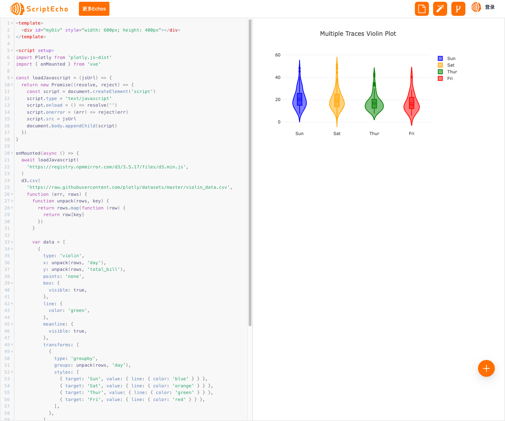The width and height of the screenshot is (505, 421).
Task: Click the blue Sun legend color swatch
Action: [440, 58]
